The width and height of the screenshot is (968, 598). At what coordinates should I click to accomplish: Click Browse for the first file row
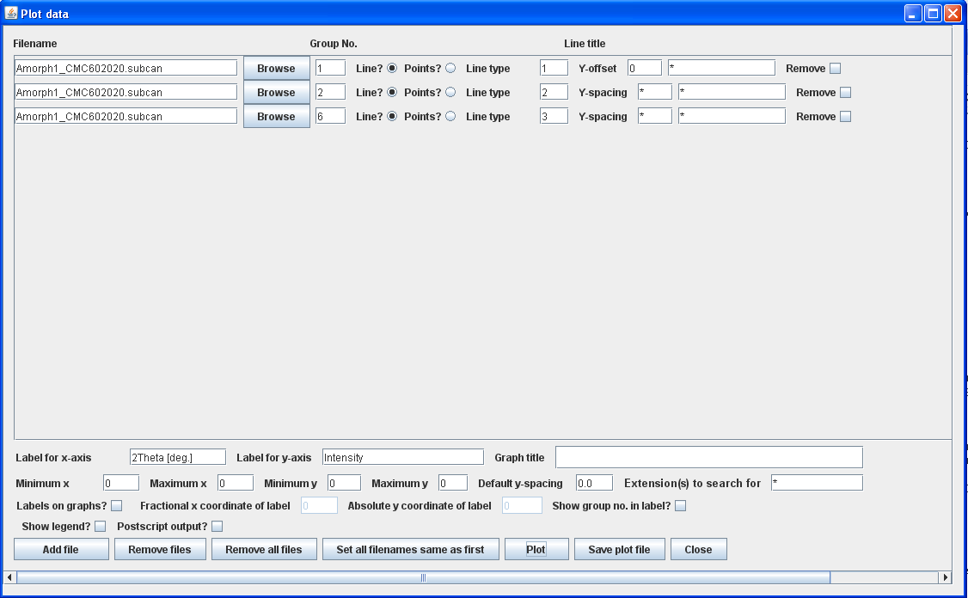[276, 68]
